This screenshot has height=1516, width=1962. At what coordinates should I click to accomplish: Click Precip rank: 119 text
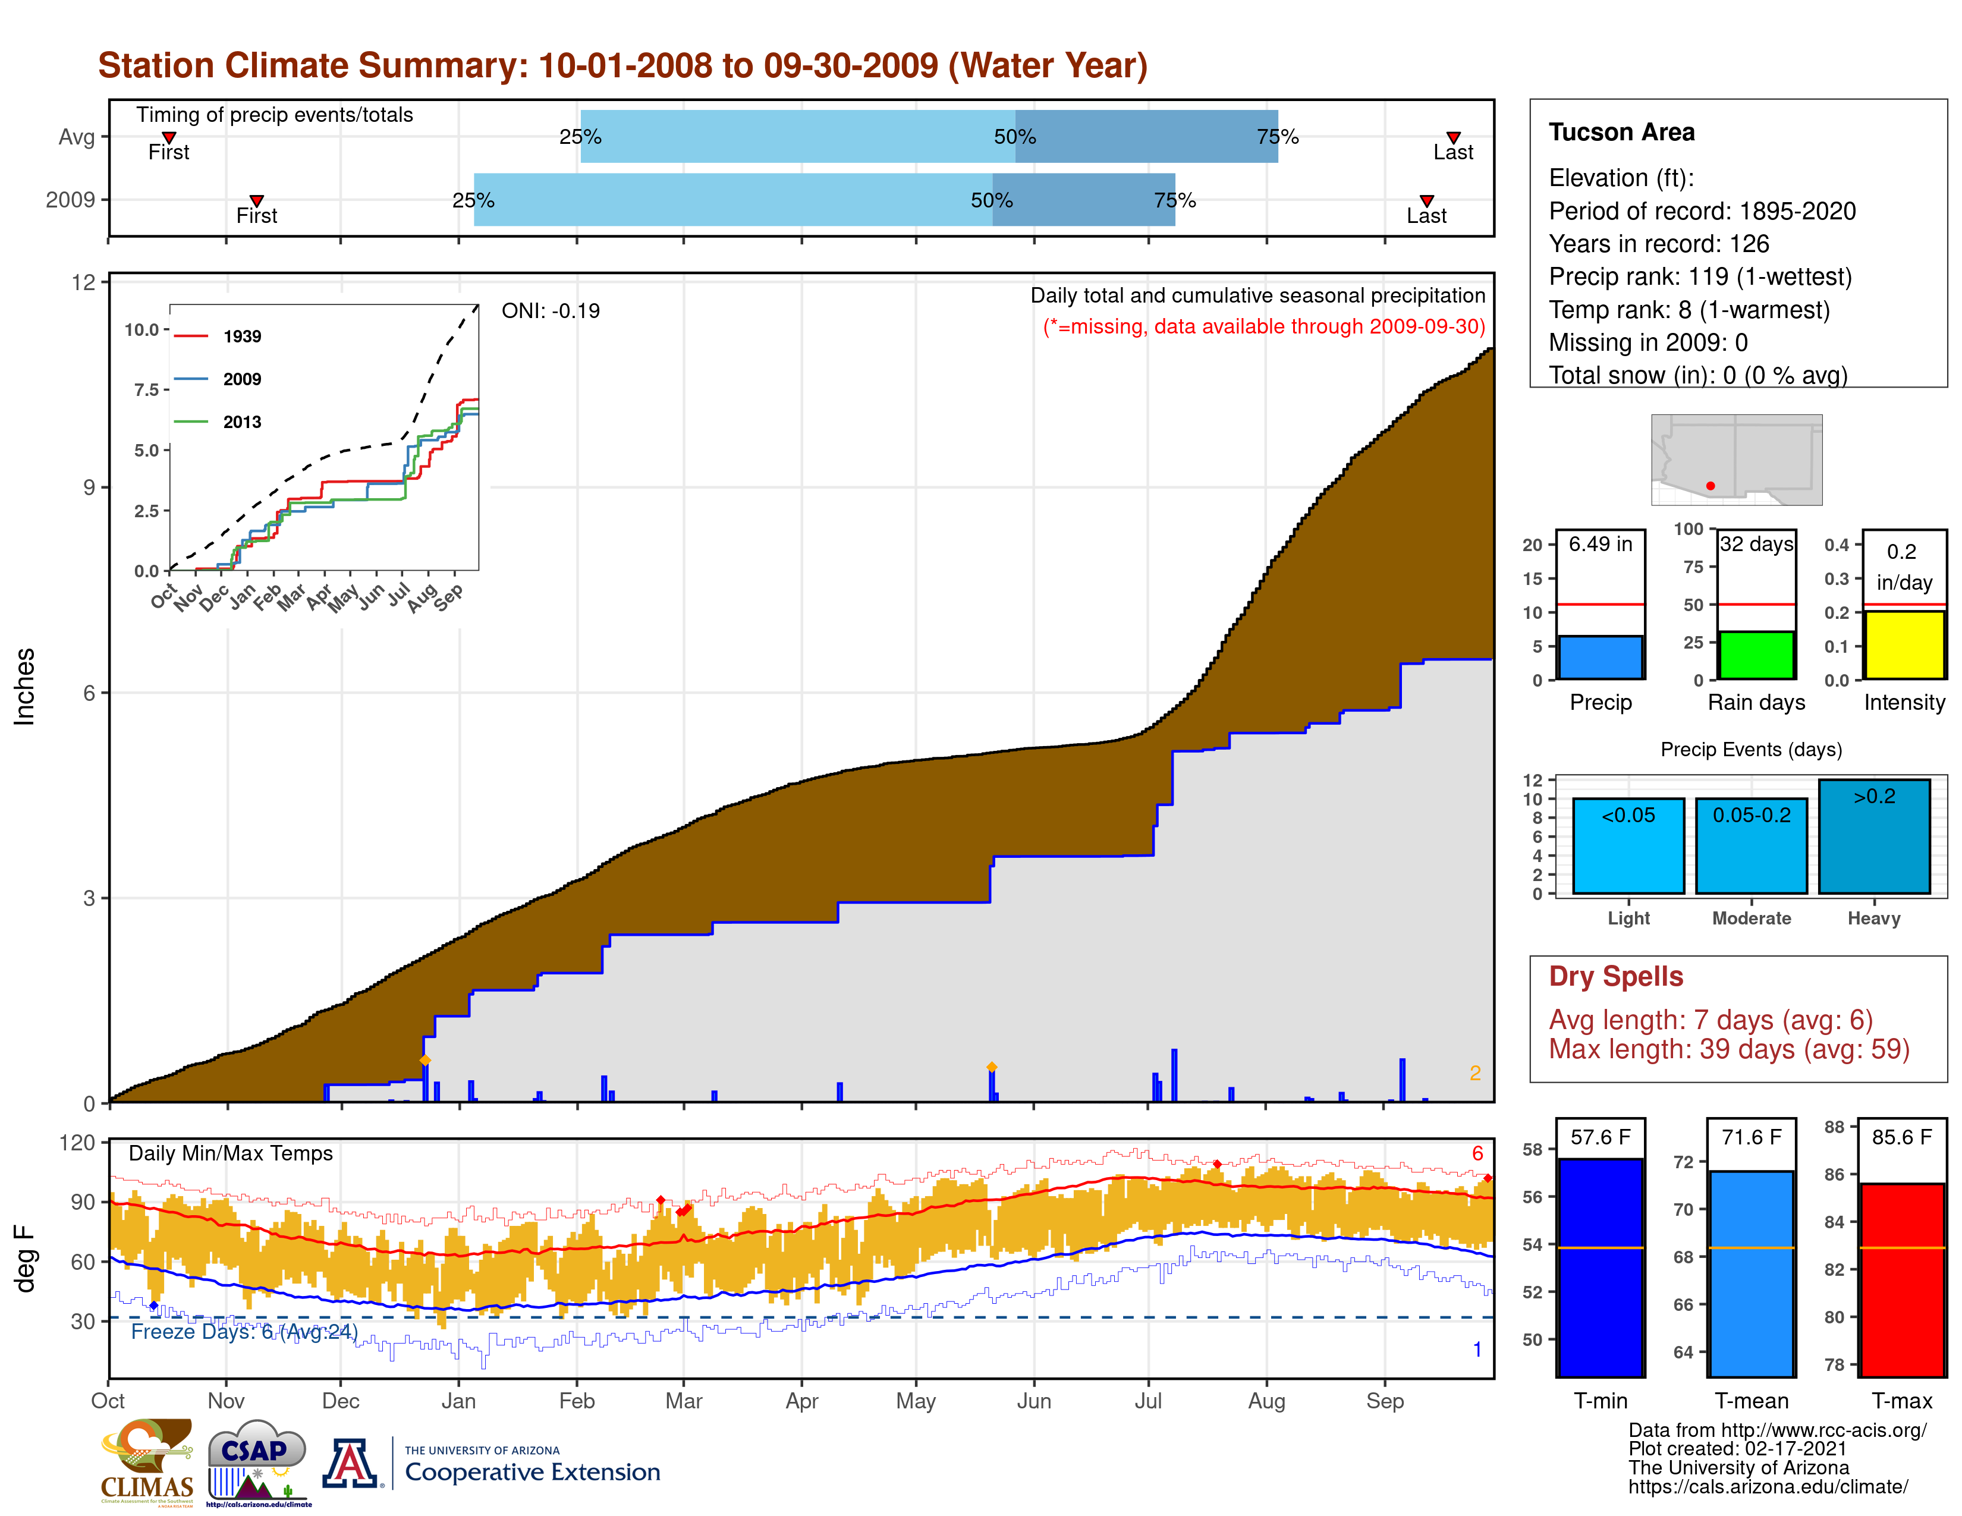point(1700,276)
